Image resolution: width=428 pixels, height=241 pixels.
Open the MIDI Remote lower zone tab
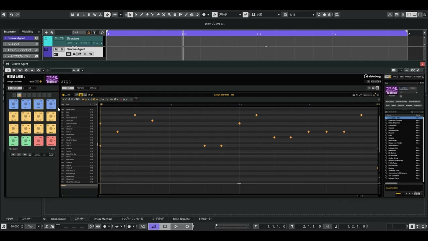[181, 219]
